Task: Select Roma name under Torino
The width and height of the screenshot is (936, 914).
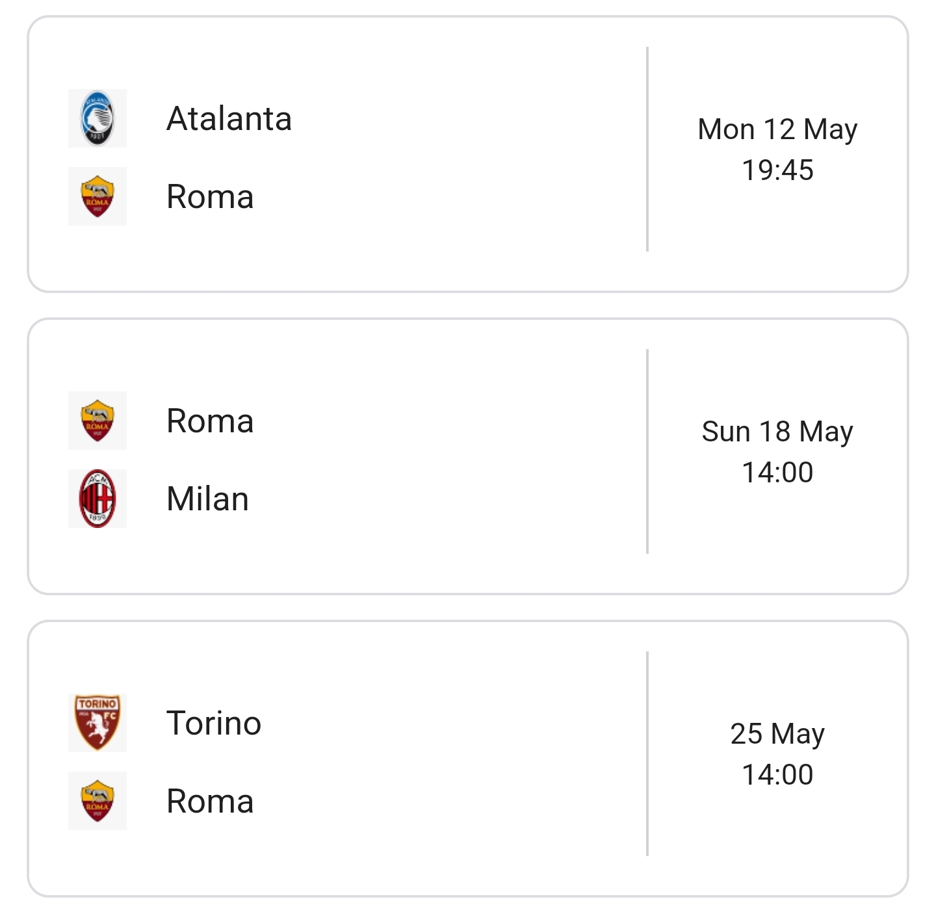Action: [x=210, y=801]
